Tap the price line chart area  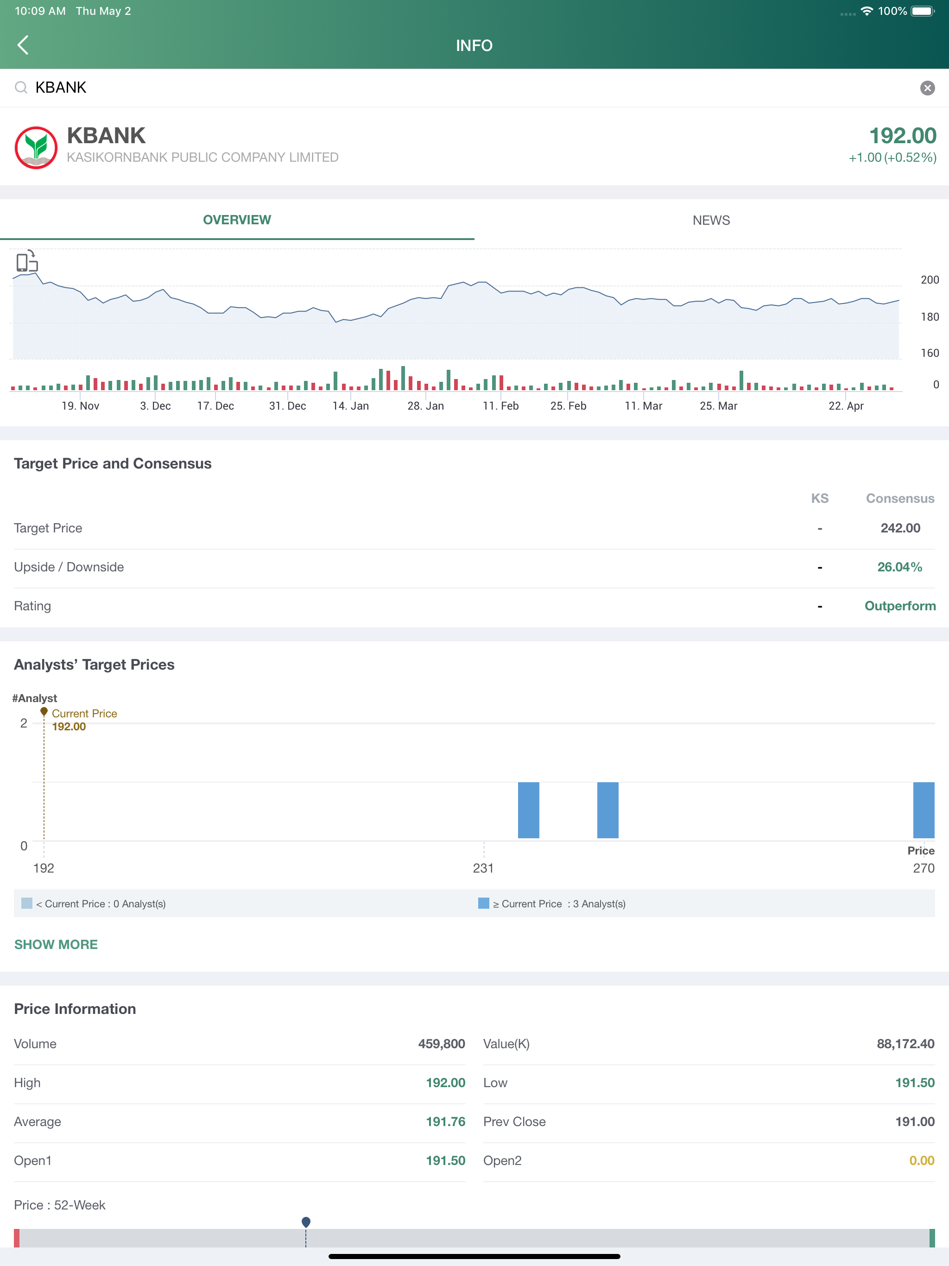tap(458, 321)
